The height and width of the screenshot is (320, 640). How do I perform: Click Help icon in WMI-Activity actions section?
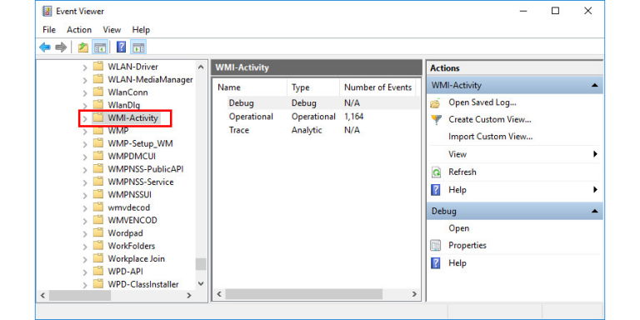point(436,190)
